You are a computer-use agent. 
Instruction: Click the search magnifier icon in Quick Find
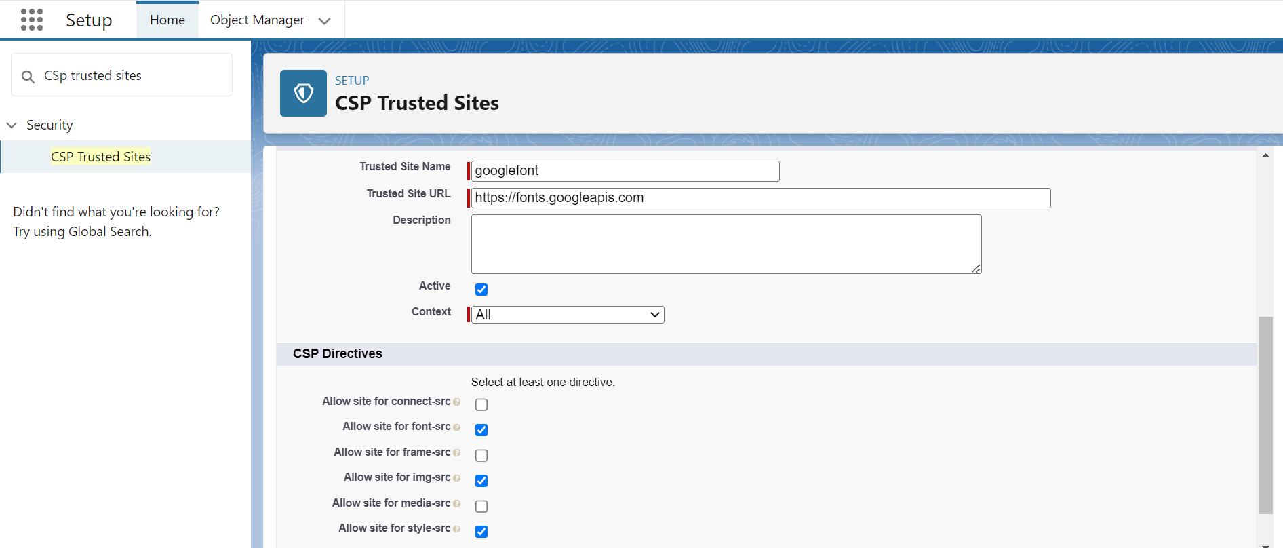click(28, 77)
